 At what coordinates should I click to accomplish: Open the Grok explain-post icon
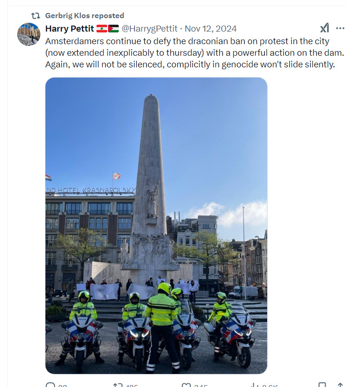click(325, 28)
